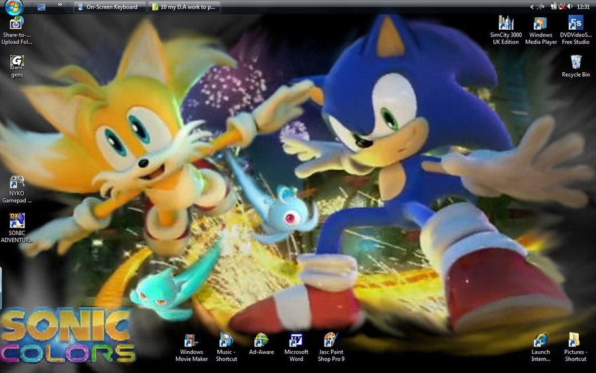This screenshot has width=596, height=373.
Task: Select the Windows Movie Maker shortcut
Action: (191, 348)
